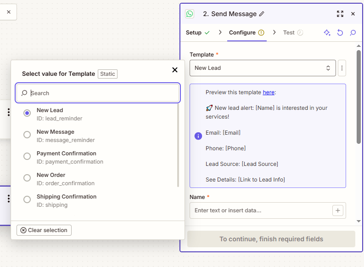Click the search magnifier icon in tab bar

353,33
